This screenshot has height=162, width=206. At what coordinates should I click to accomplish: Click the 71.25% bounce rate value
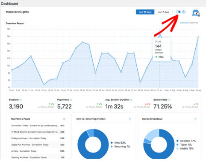(x=163, y=107)
